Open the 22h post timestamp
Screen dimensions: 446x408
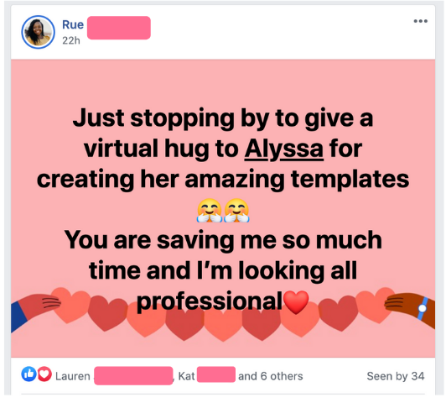pos(71,41)
